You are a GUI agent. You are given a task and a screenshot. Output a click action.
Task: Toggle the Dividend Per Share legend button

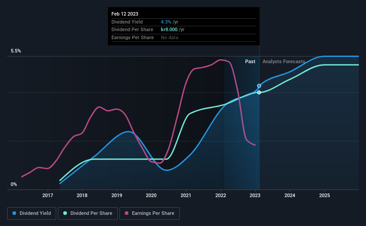pyautogui.click(x=88, y=214)
